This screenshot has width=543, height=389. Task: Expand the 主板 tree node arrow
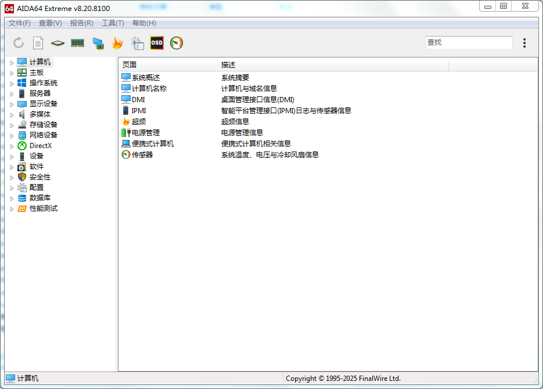12,73
